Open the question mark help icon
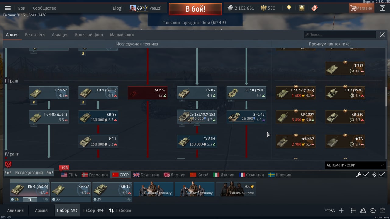The width and height of the screenshot is (390, 219). (x=382, y=8)
